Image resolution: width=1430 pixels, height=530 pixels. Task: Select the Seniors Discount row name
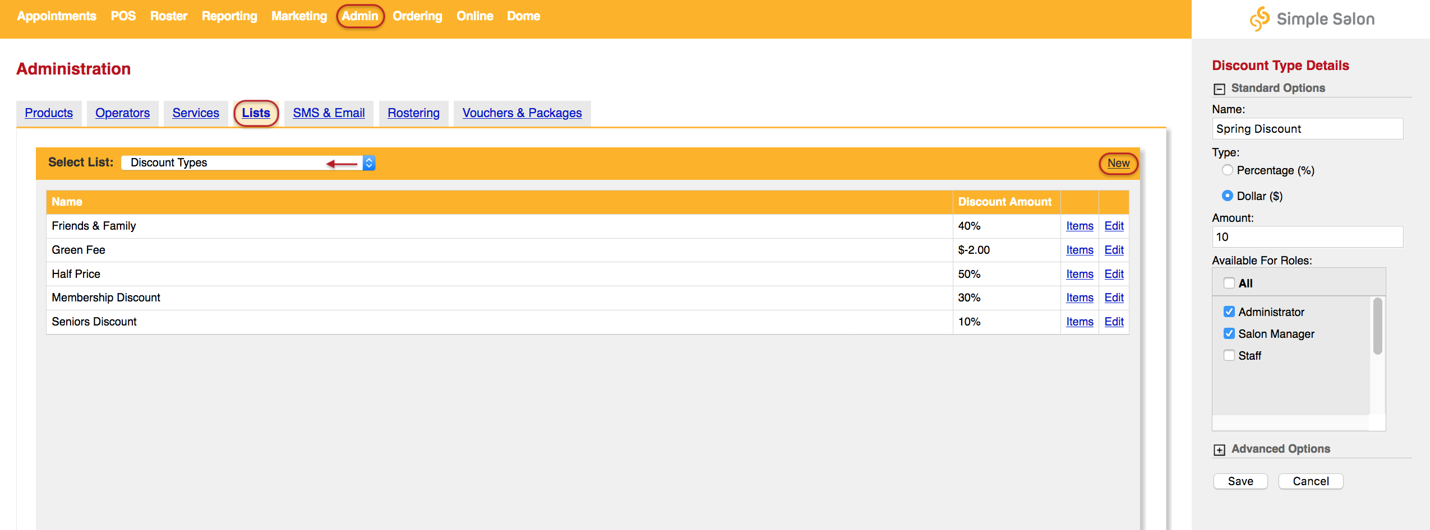click(x=94, y=322)
